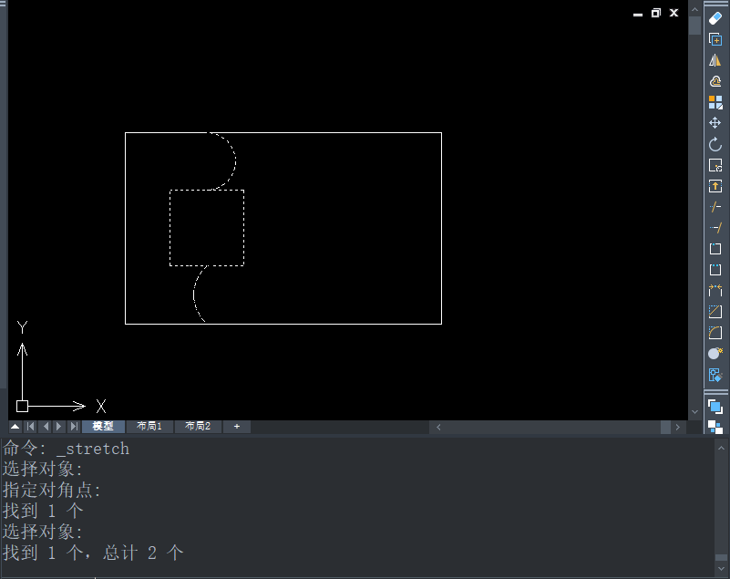This screenshot has width=730, height=579.
Task: Select the Trim tool icon
Action: [x=715, y=207]
